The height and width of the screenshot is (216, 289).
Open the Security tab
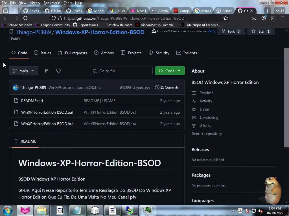(159, 53)
